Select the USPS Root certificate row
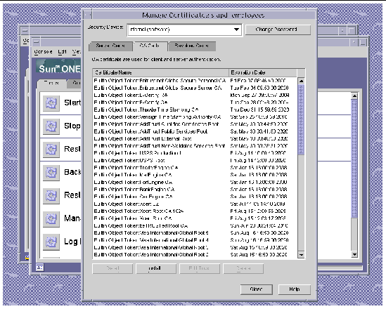This screenshot has height=309, width=386. [x=195, y=161]
